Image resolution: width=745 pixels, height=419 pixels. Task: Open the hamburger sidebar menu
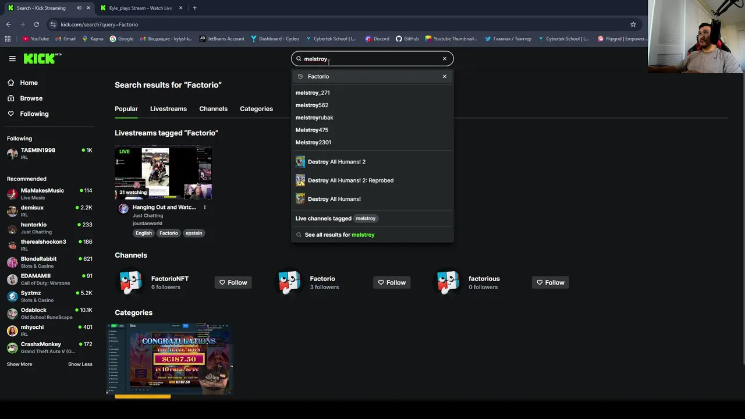12,59
